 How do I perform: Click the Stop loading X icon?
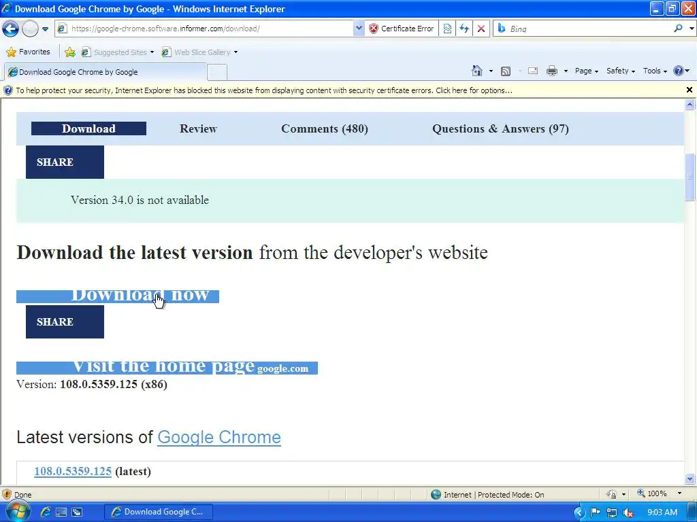[481, 29]
